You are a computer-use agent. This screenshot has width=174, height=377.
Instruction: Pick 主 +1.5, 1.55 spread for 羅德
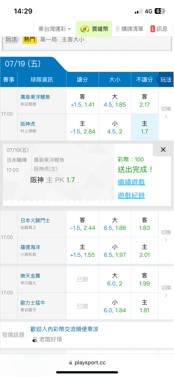(82, 251)
